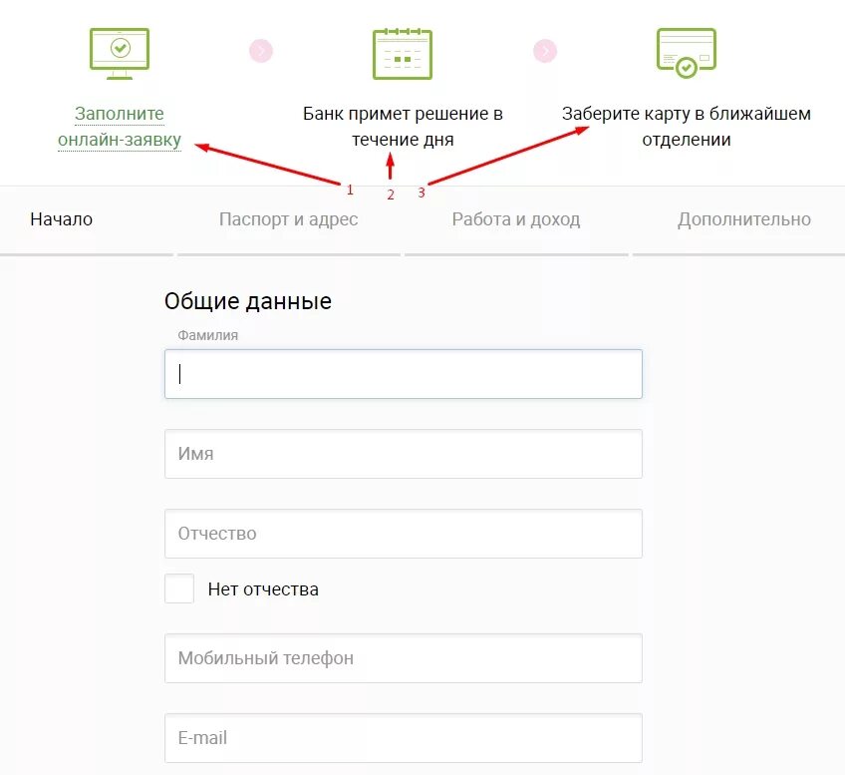Focus the Фамилия input field
The width and height of the screenshot is (845, 775).
[x=404, y=374]
